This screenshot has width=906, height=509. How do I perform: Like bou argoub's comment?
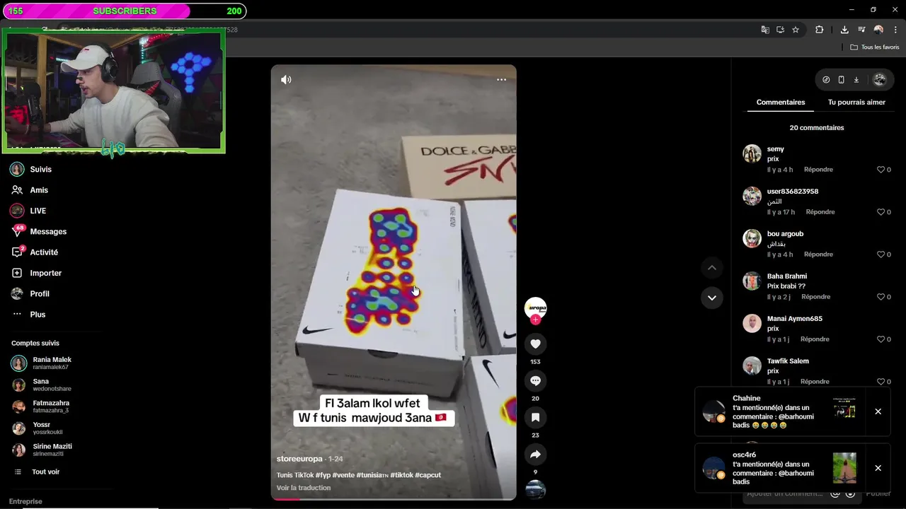point(881,255)
